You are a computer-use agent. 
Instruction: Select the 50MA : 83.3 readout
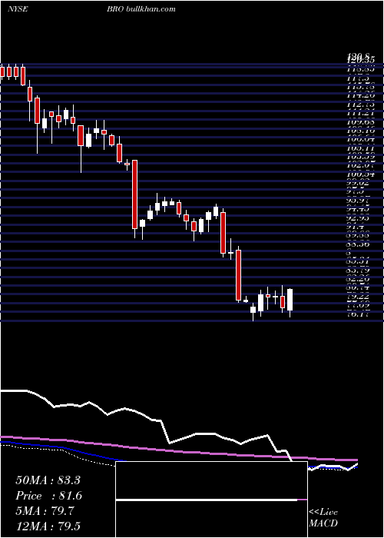(48, 480)
